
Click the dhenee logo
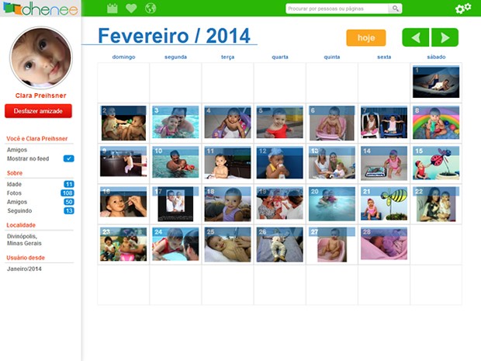click(39, 9)
